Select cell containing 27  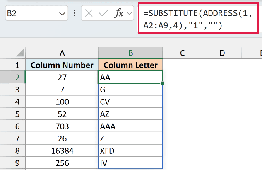pos(62,77)
